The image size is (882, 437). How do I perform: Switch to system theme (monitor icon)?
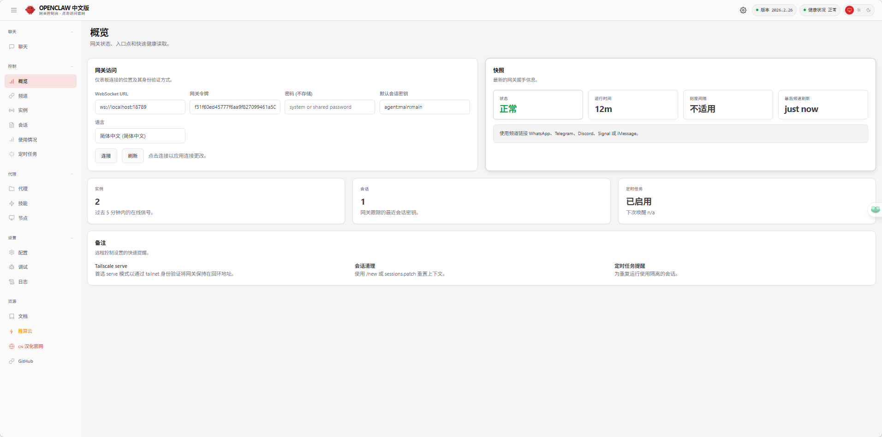point(849,10)
